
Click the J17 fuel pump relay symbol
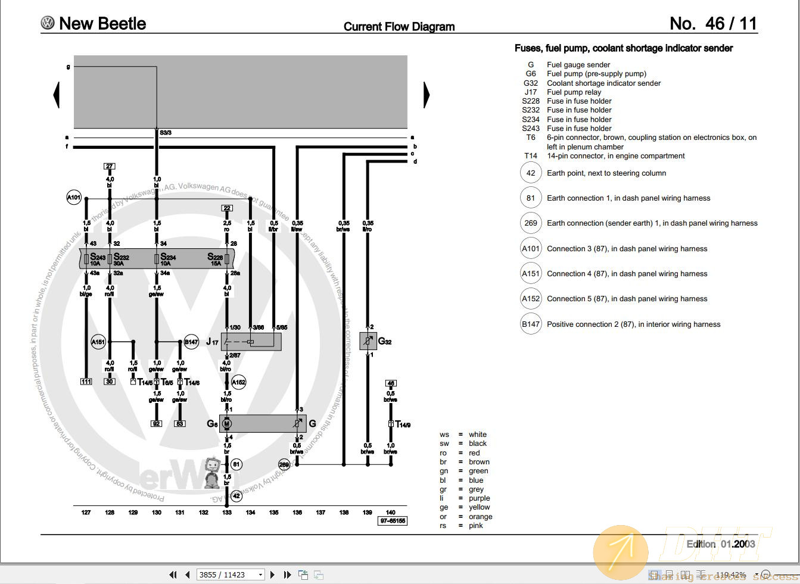(251, 342)
